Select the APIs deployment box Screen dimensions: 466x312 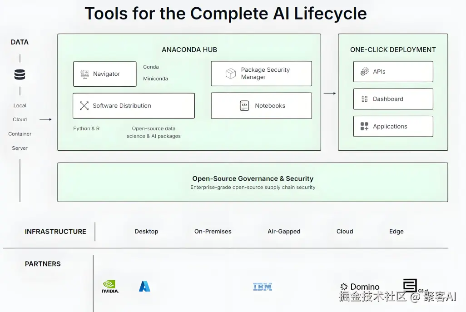point(393,72)
